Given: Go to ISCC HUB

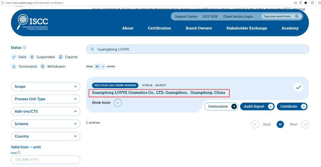Looking at the screenshot, I should click(x=210, y=16).
